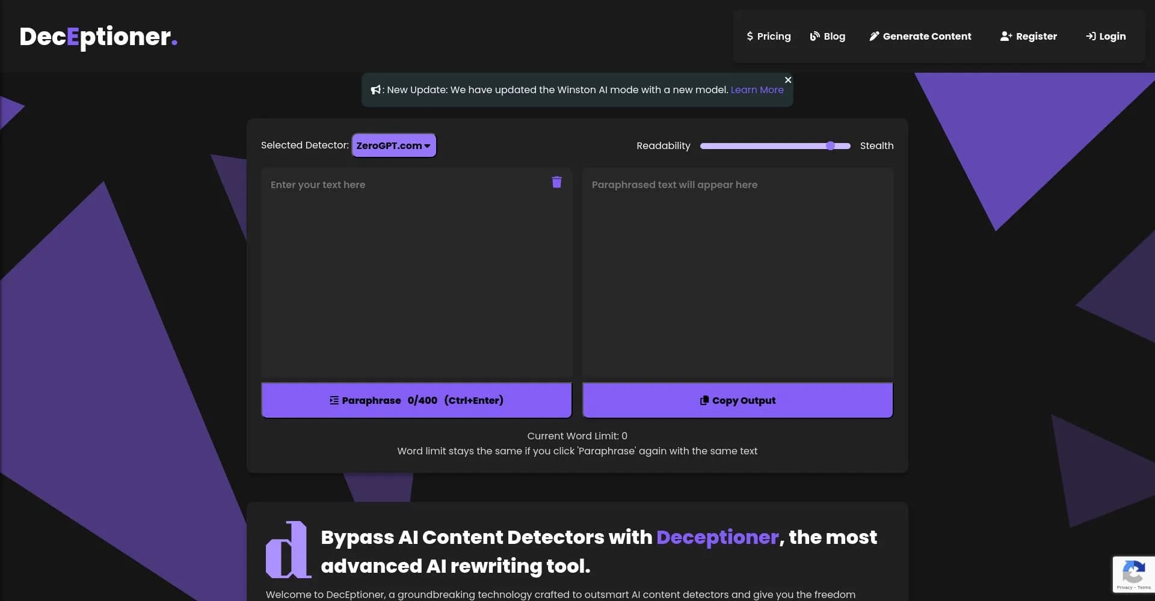
Task: Open the Pricing page
Action: tap(774, 36)
